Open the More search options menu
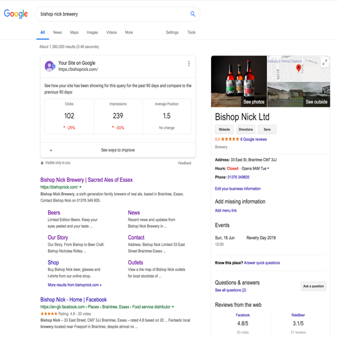338x338 pixels. 129,32
